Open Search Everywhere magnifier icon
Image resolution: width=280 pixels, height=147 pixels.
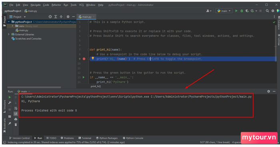[267, 11]
